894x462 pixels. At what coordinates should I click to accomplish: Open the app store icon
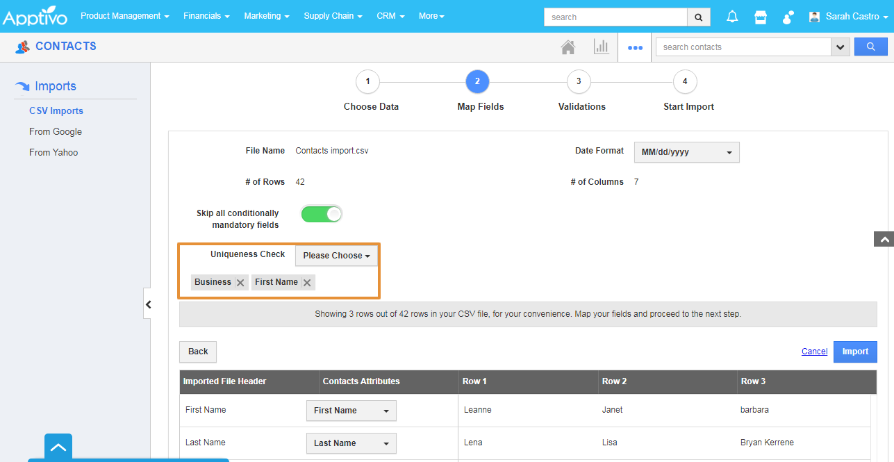pos(761,17)
